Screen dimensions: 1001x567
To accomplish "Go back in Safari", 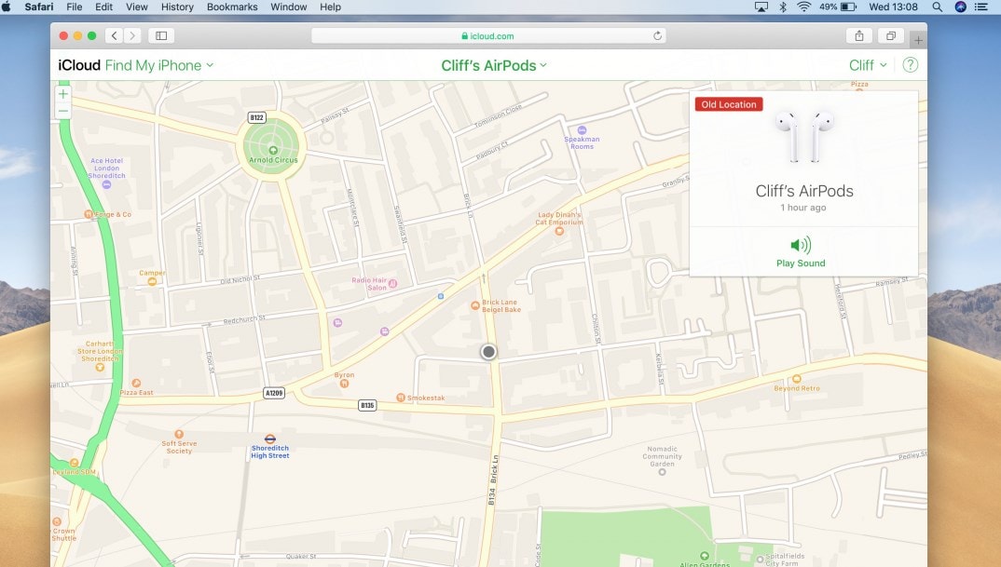I will [x=115, y=35].
